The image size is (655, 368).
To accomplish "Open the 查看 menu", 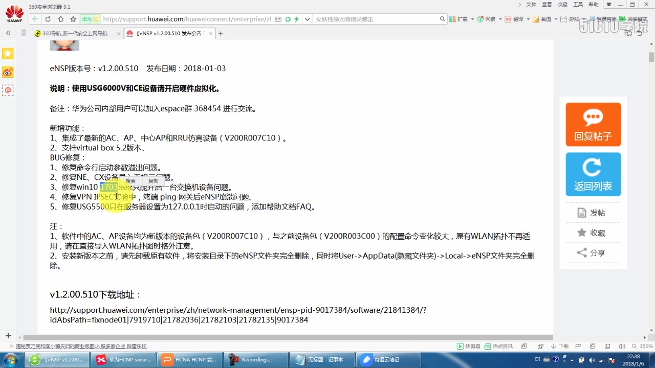I will point(547,5).
